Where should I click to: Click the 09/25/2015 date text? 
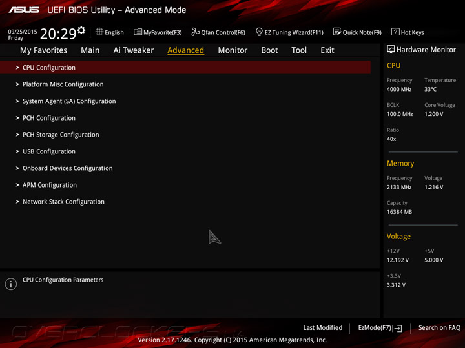tap(23, 32)
